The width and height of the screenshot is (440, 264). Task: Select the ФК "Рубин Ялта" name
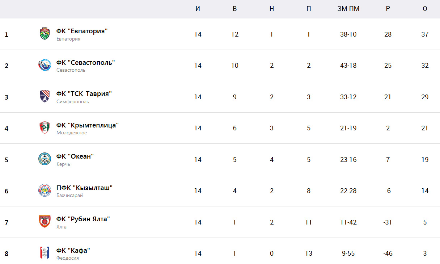click(83, 219)
